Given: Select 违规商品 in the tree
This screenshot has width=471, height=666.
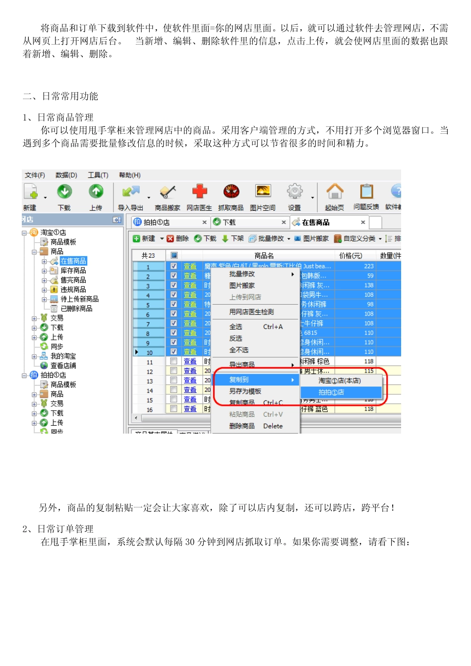Looking at the screenshot, I should [73, 289].
